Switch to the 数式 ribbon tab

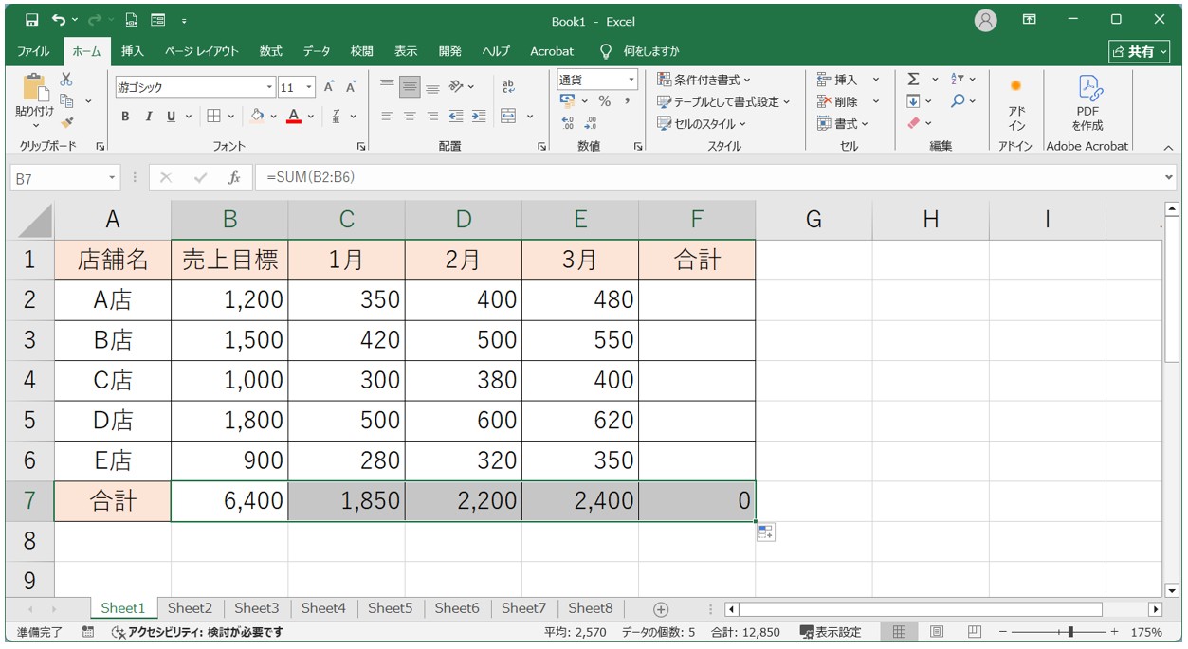(270, 51)
